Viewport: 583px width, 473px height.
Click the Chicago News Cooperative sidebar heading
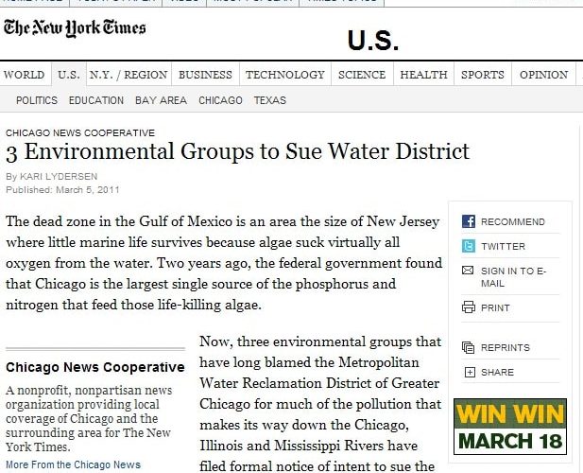(x=95, y=367)
